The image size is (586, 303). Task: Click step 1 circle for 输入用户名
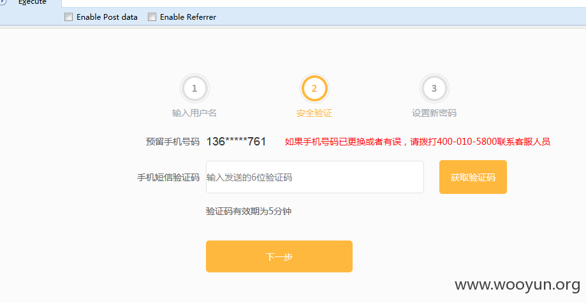(194, 89)
